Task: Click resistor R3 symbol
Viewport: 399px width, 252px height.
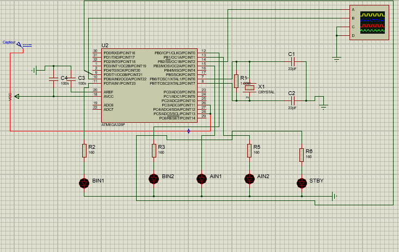Action: [154, 150]
